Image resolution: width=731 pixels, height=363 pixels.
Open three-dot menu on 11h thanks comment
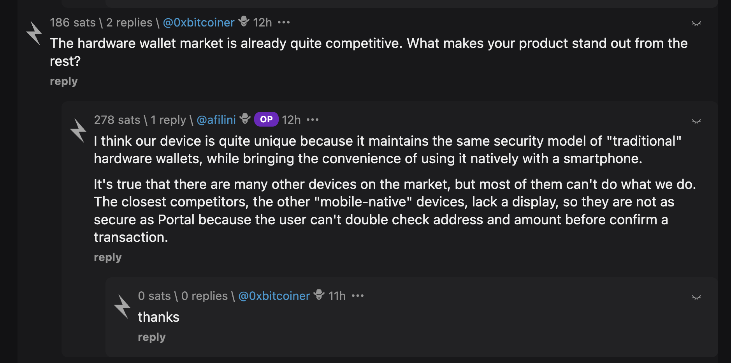[x=358, y=296]
